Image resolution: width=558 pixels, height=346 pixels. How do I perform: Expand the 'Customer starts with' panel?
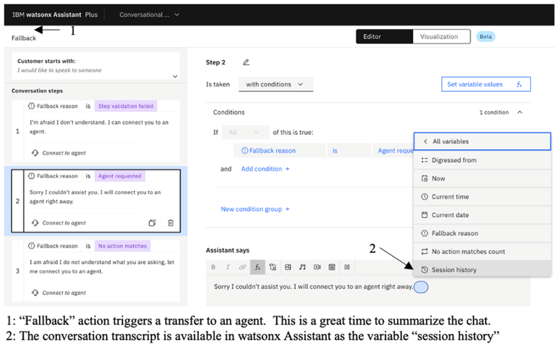point(175,77)
